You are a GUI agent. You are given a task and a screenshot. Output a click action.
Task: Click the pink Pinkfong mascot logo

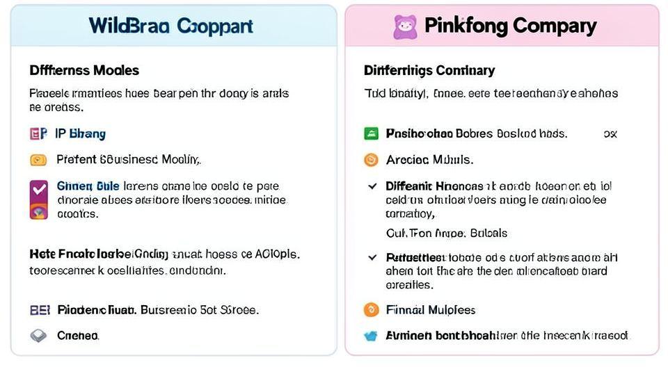tap(405, 26)
